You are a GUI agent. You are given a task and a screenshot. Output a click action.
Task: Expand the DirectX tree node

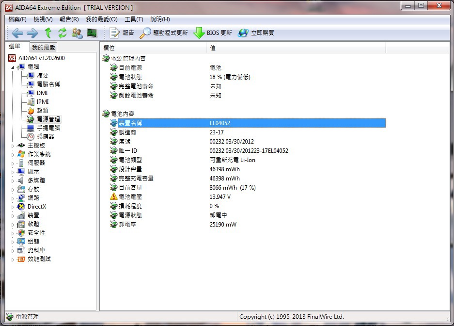coord(13,207)
